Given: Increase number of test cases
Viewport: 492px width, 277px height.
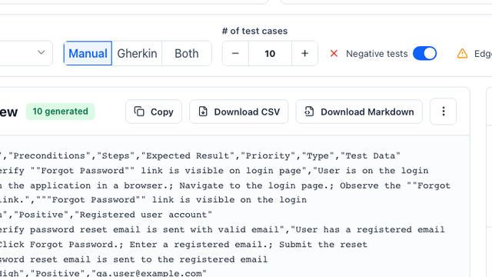Looking at the screenshot, I should [304, 53].
